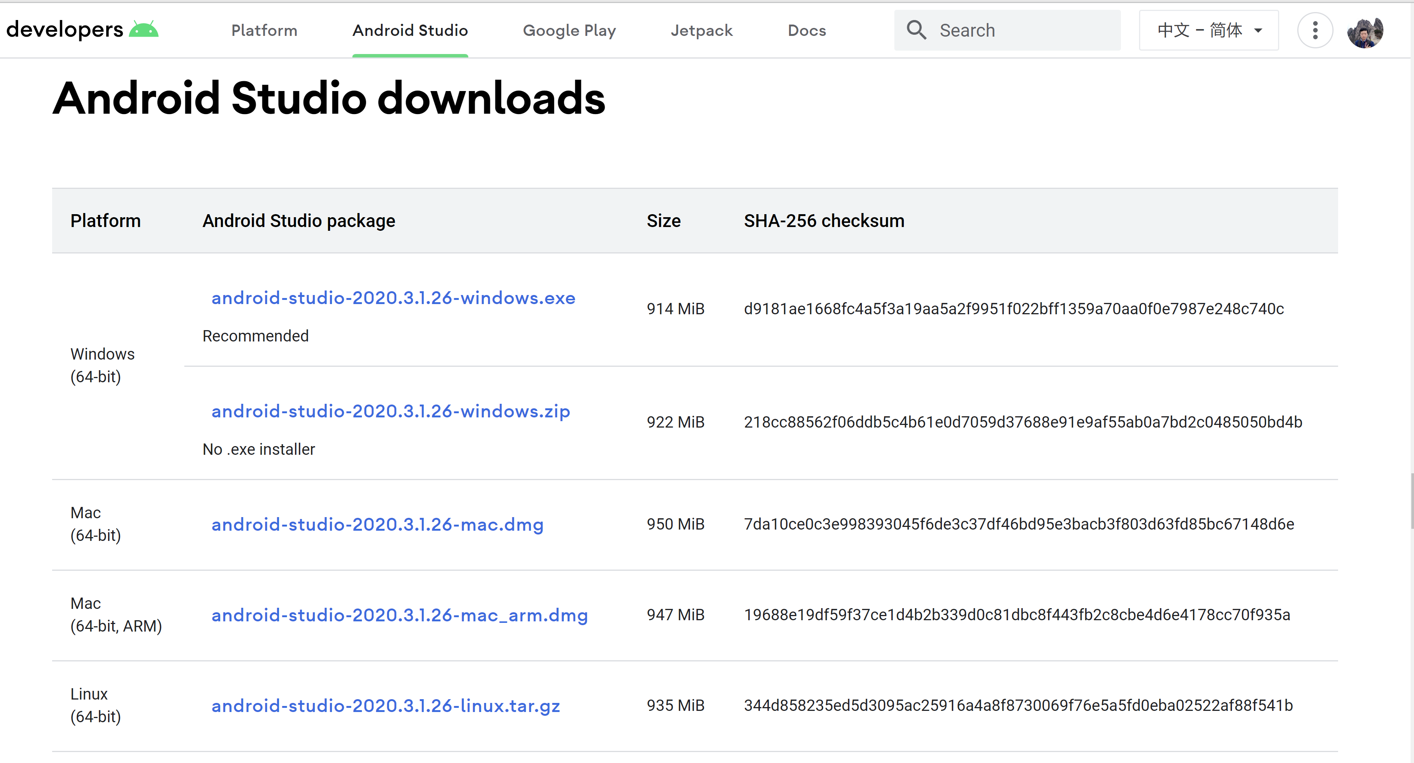Download android-studio-2020.3.1.26-windows.exe

393,298
